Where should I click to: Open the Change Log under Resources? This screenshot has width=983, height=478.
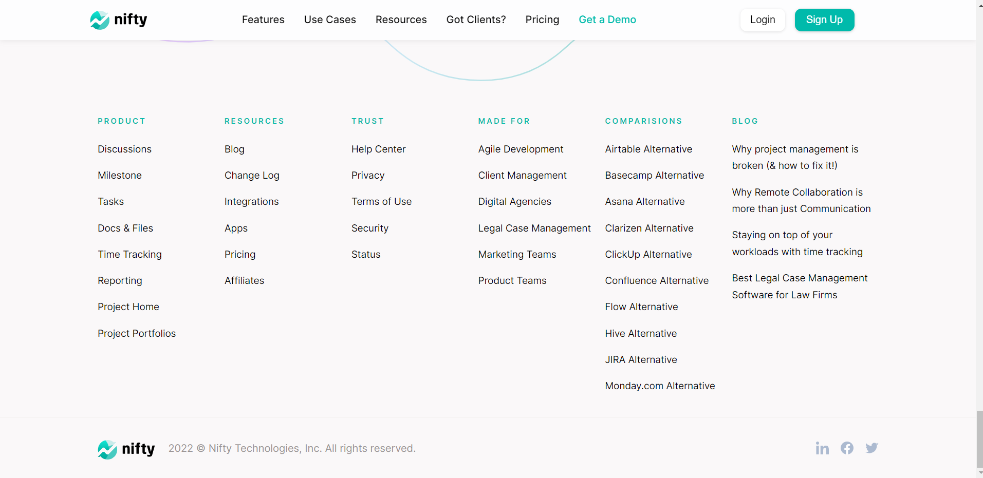[x=251, y=175]
